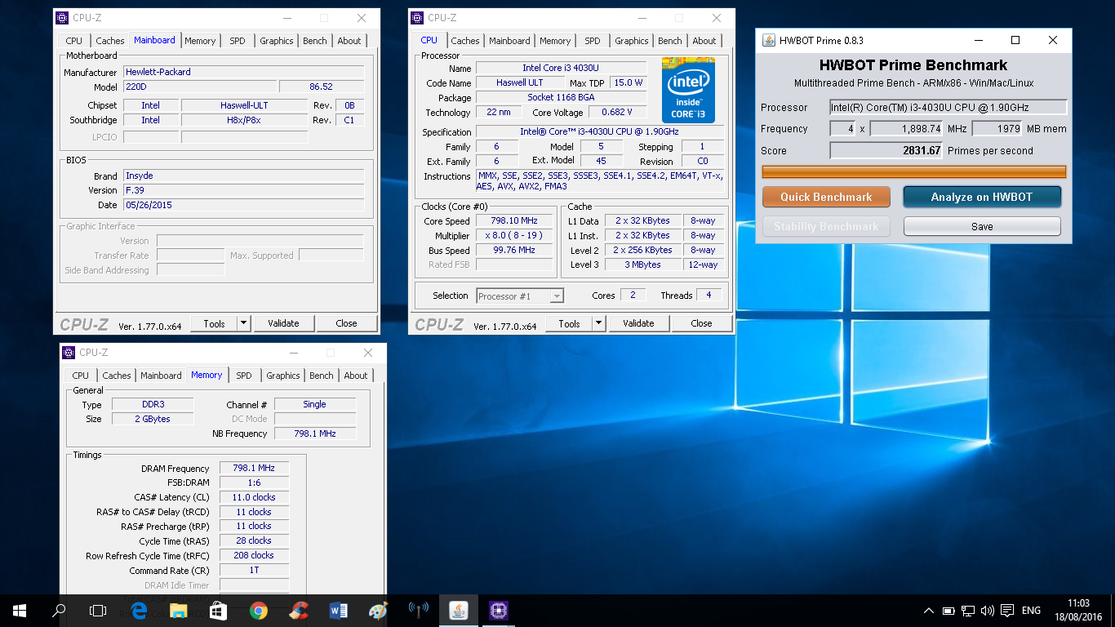The height and width of the screenshot is (627, 1115).
Task: Click the Frequency field showing 1,898.74
Action: pyautogui.click(x=906, y=128)
